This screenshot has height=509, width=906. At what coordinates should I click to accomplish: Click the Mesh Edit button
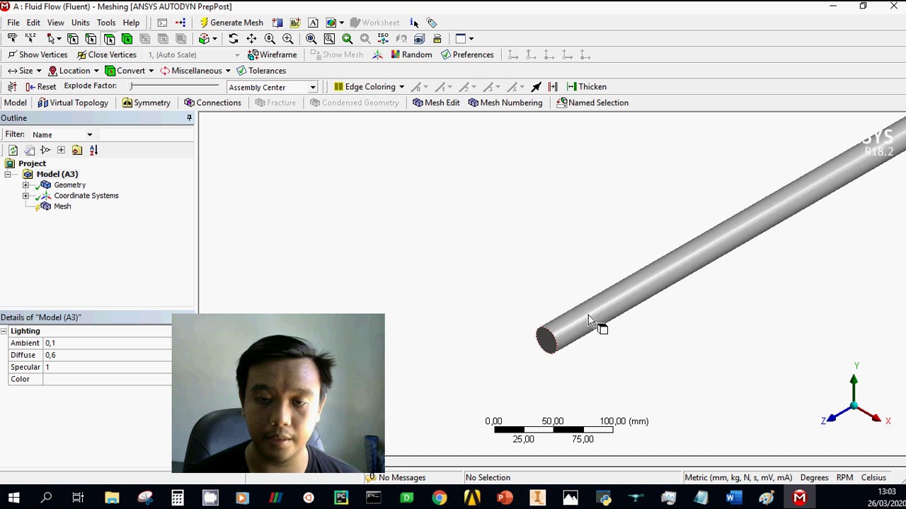pos(436,103)
